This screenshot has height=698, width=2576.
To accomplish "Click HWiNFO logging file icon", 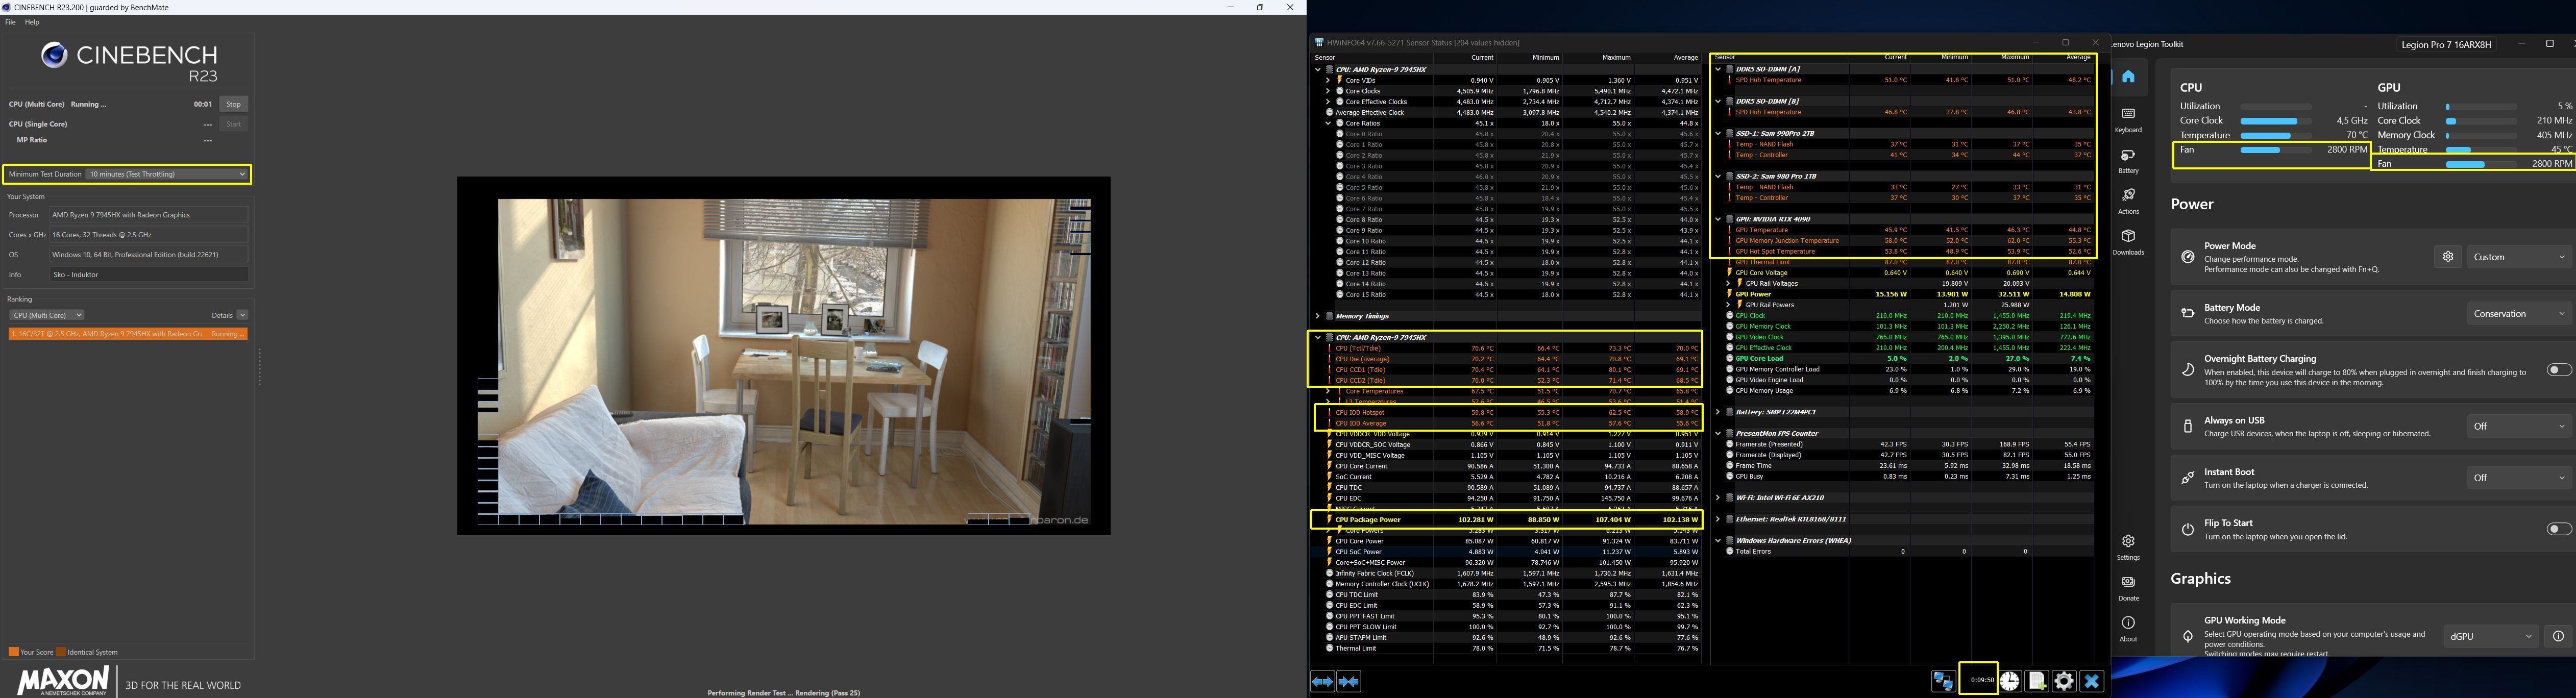I will click(x=2037, y=681).
